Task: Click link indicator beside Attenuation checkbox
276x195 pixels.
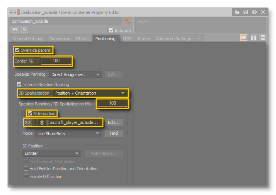Action: (23, 114)
